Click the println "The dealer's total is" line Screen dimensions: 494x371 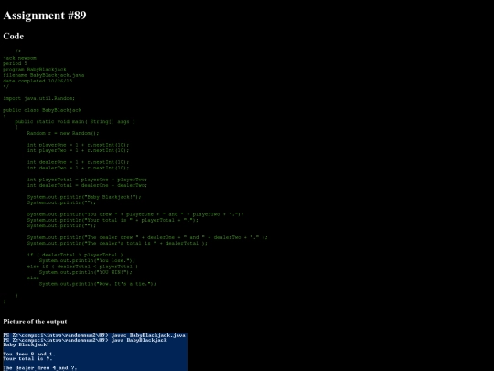click(117, 243)
